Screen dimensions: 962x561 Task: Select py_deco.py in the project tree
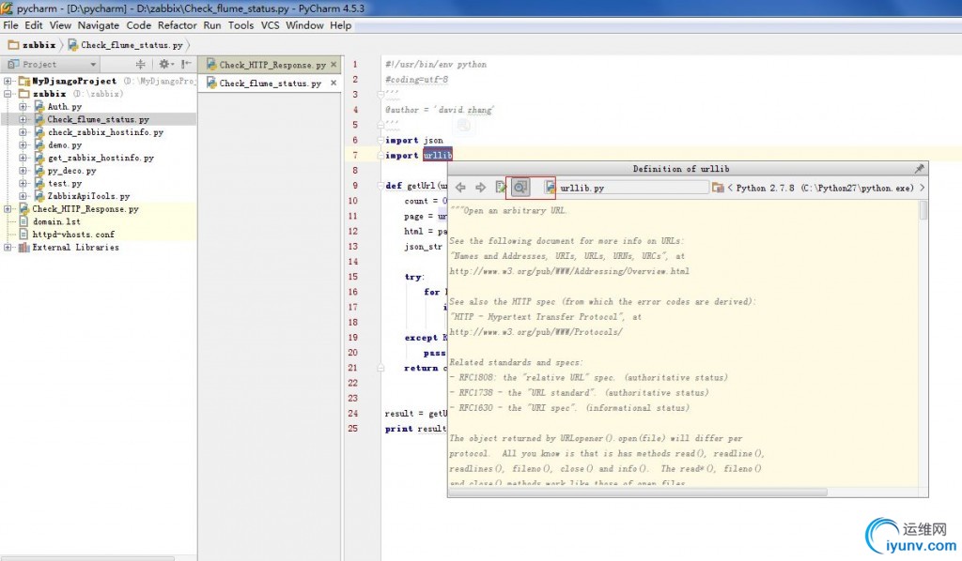(71, 171)
